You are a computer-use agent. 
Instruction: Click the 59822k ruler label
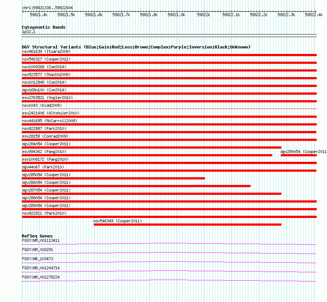[204, 15]
